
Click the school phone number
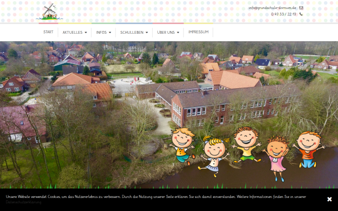pos(283,14)
